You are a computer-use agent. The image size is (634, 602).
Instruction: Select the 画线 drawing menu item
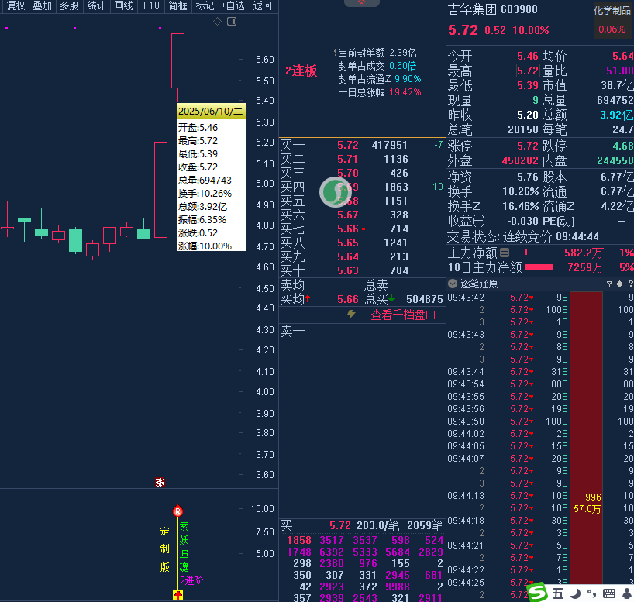123,6
